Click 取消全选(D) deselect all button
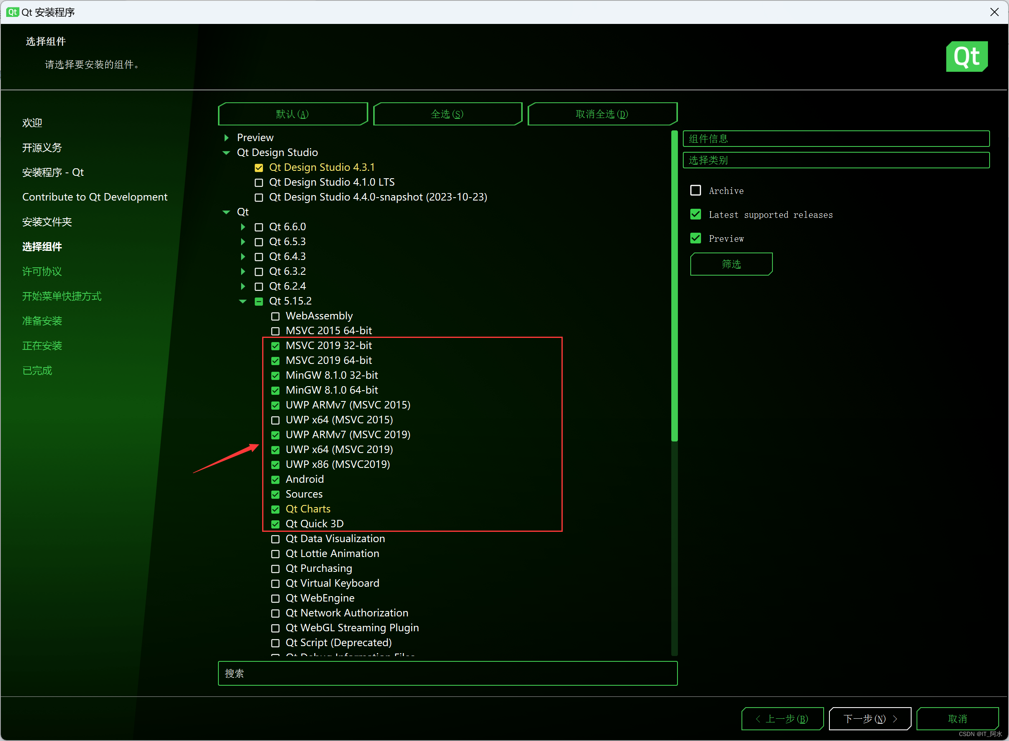The width and height of the screenshot is (1009, 741). click(602, 114)
